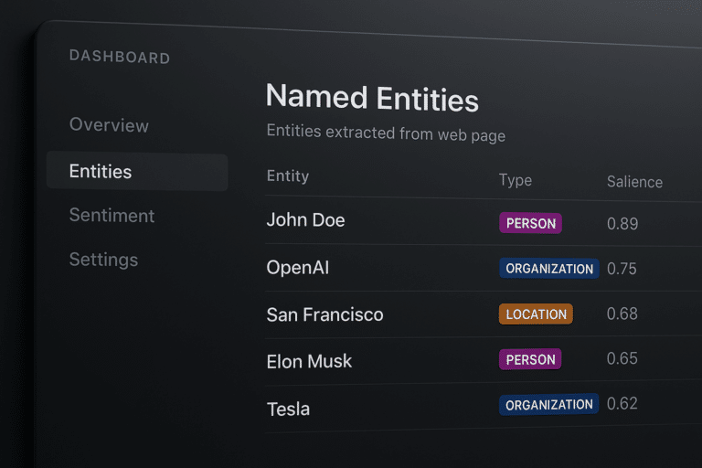The width and height of the screenshot is (702, 468).
Task: Click the PERSON badge beside Elon Musk
Action: 530,359
